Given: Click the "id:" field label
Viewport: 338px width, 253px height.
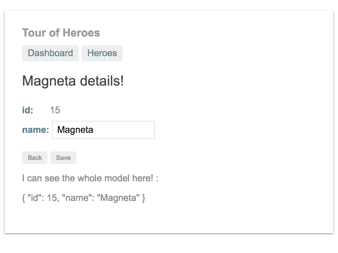Looking at the screenshot, I should click(28, 110).
